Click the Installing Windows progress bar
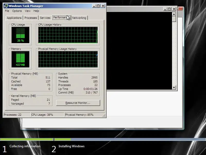This screenshot has height=155, width=206. 130,139
